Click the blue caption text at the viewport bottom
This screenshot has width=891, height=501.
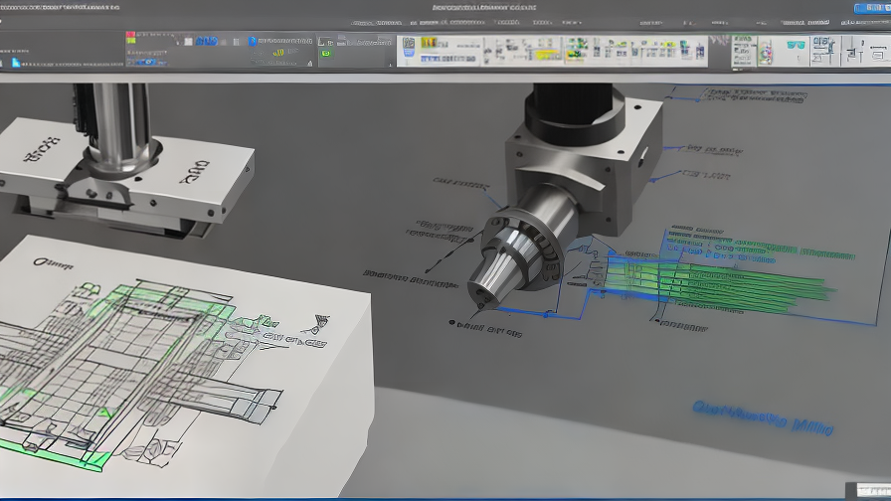pos(763,418)
